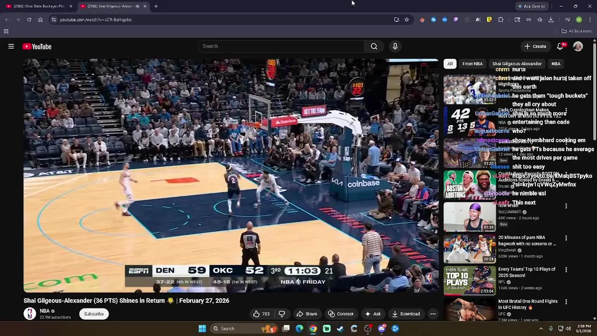
Task: Open the NBA channel avatar
Action: tap(30, 314)
